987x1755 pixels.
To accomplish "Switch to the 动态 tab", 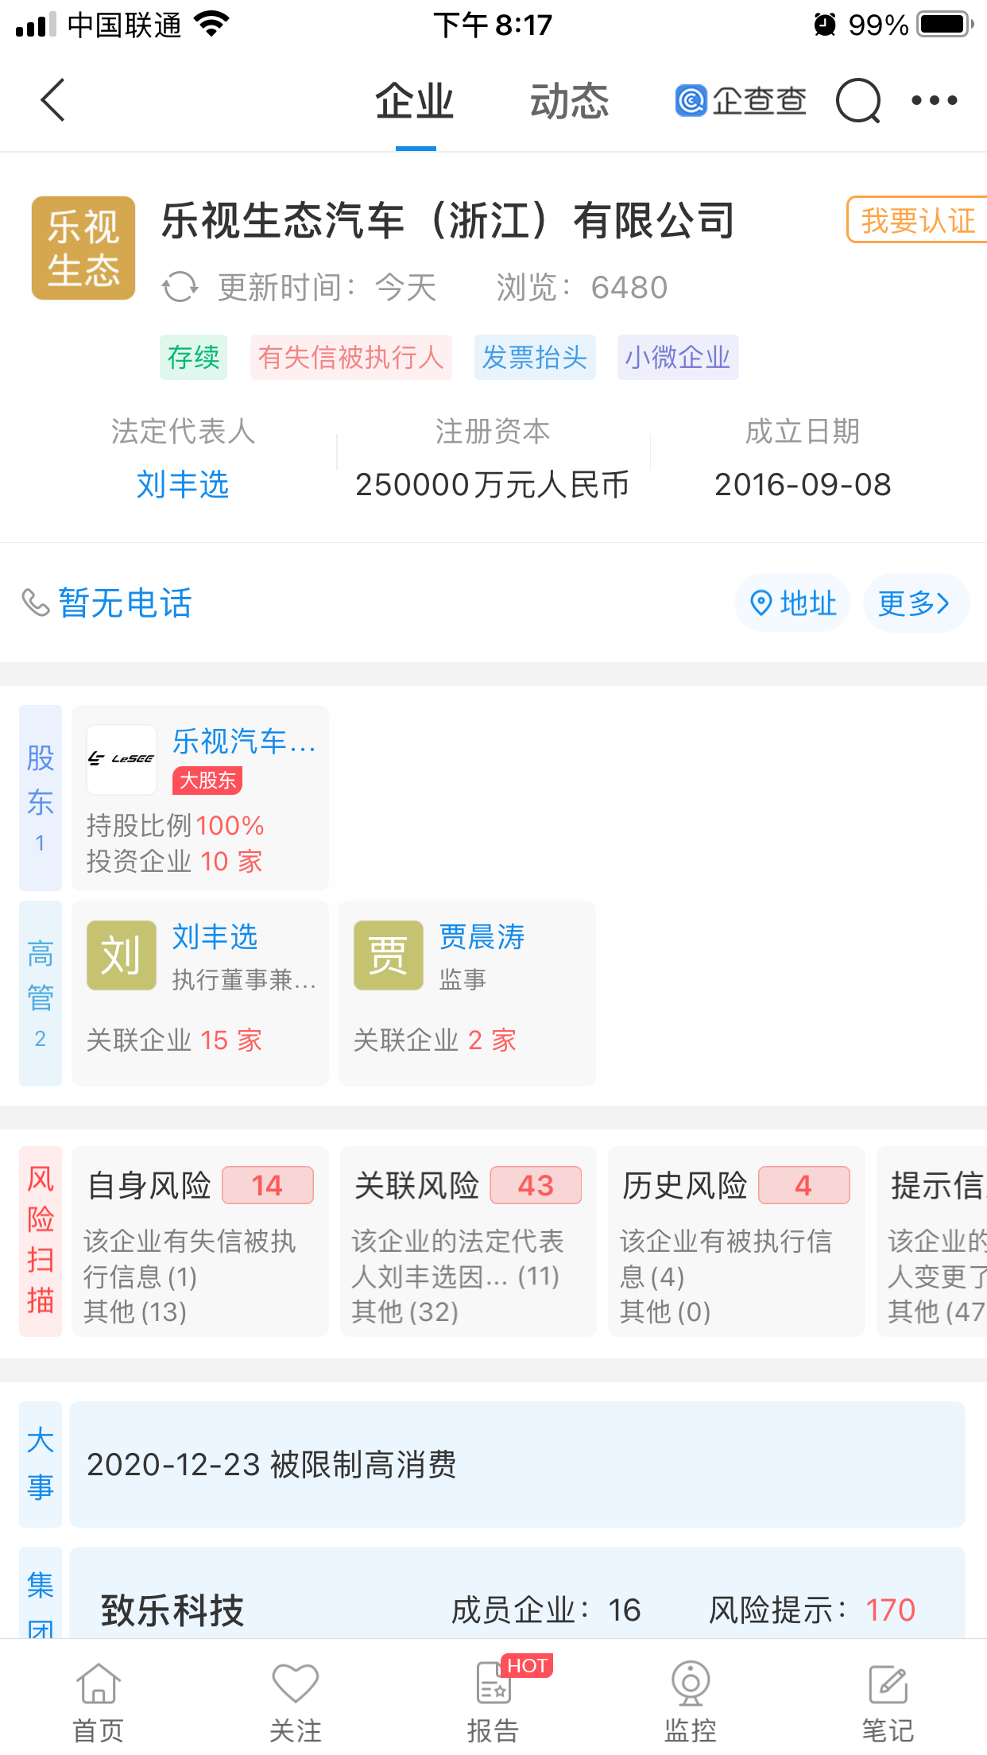I will point(570,102).
